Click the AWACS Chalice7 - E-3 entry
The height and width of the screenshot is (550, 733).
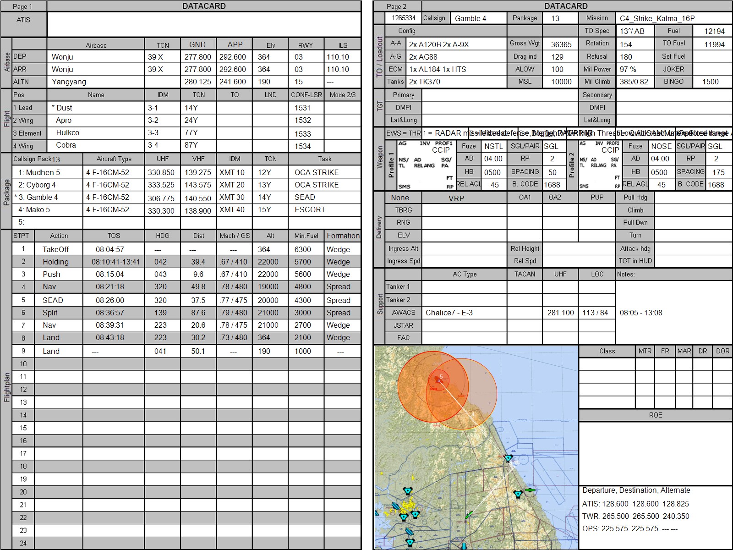(x=449, y=313)
